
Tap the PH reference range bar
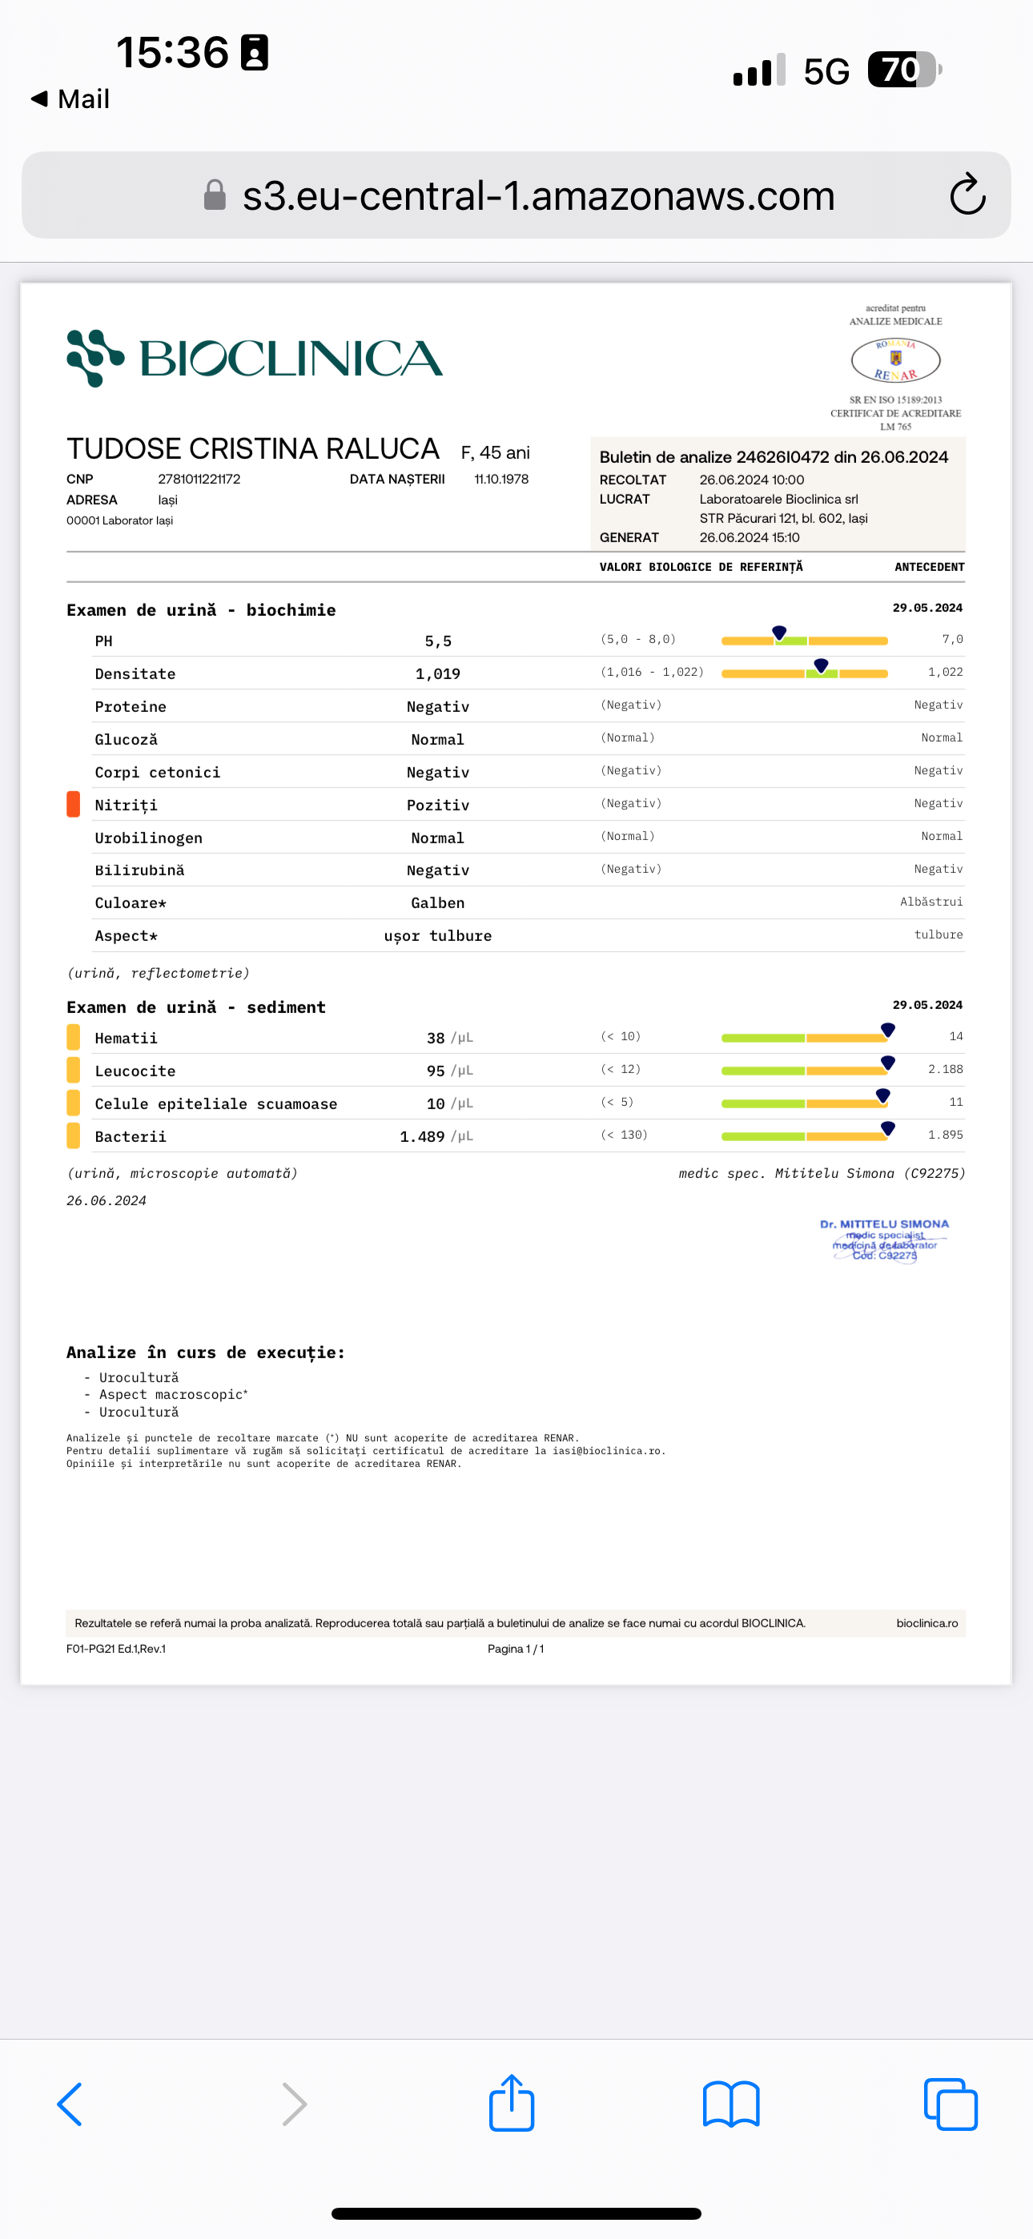[x=804, y=640]
